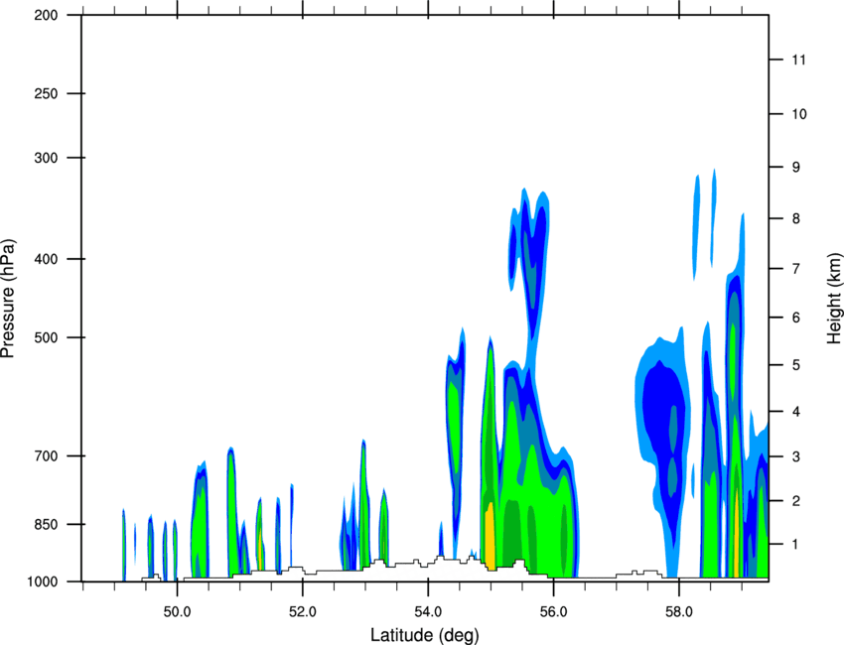
Task: Click the 3 km height label
Action: pos(796,456)
